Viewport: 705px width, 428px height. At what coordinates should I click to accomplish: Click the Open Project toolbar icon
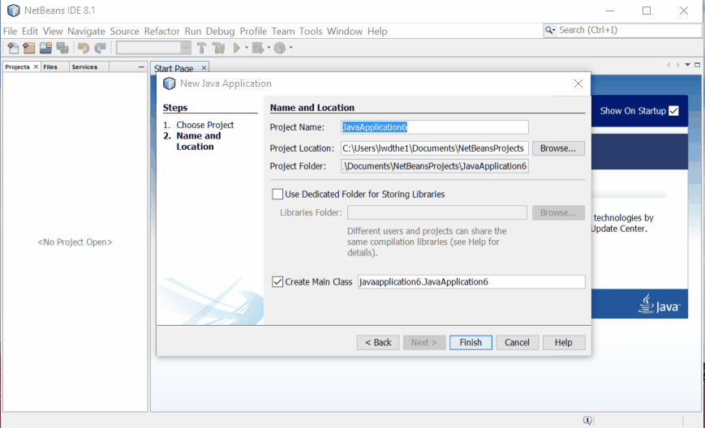[45, 48]
